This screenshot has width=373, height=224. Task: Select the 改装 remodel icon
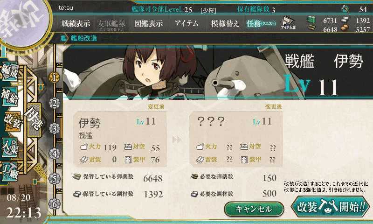tap(13, 122)
